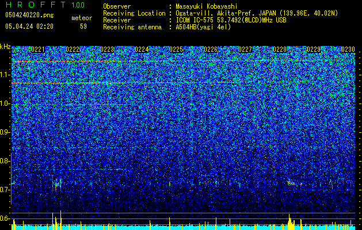Click observer name Masayuki Kobayashi
Viewport: 362px width, 230px height.
[207, 6]
